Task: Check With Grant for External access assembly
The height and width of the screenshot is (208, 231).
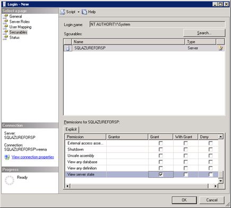Action: 186,143
